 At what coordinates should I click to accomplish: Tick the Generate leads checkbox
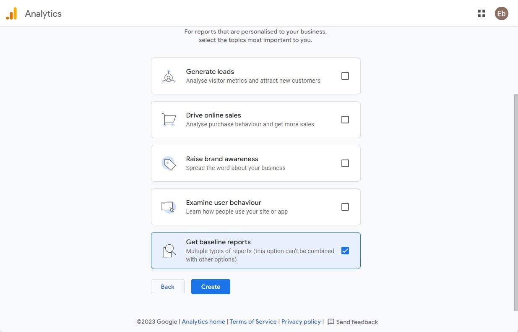tap(345, 76)
